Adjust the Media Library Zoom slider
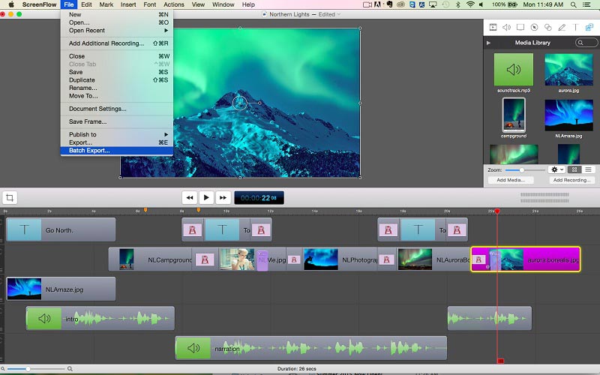Screen dimensions: 600x375 point(521,170)
